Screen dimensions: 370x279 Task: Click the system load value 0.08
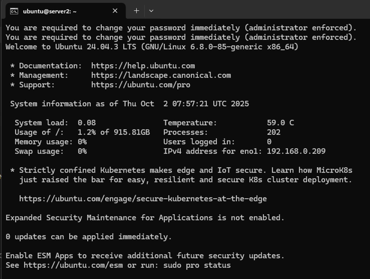(87, 123)
